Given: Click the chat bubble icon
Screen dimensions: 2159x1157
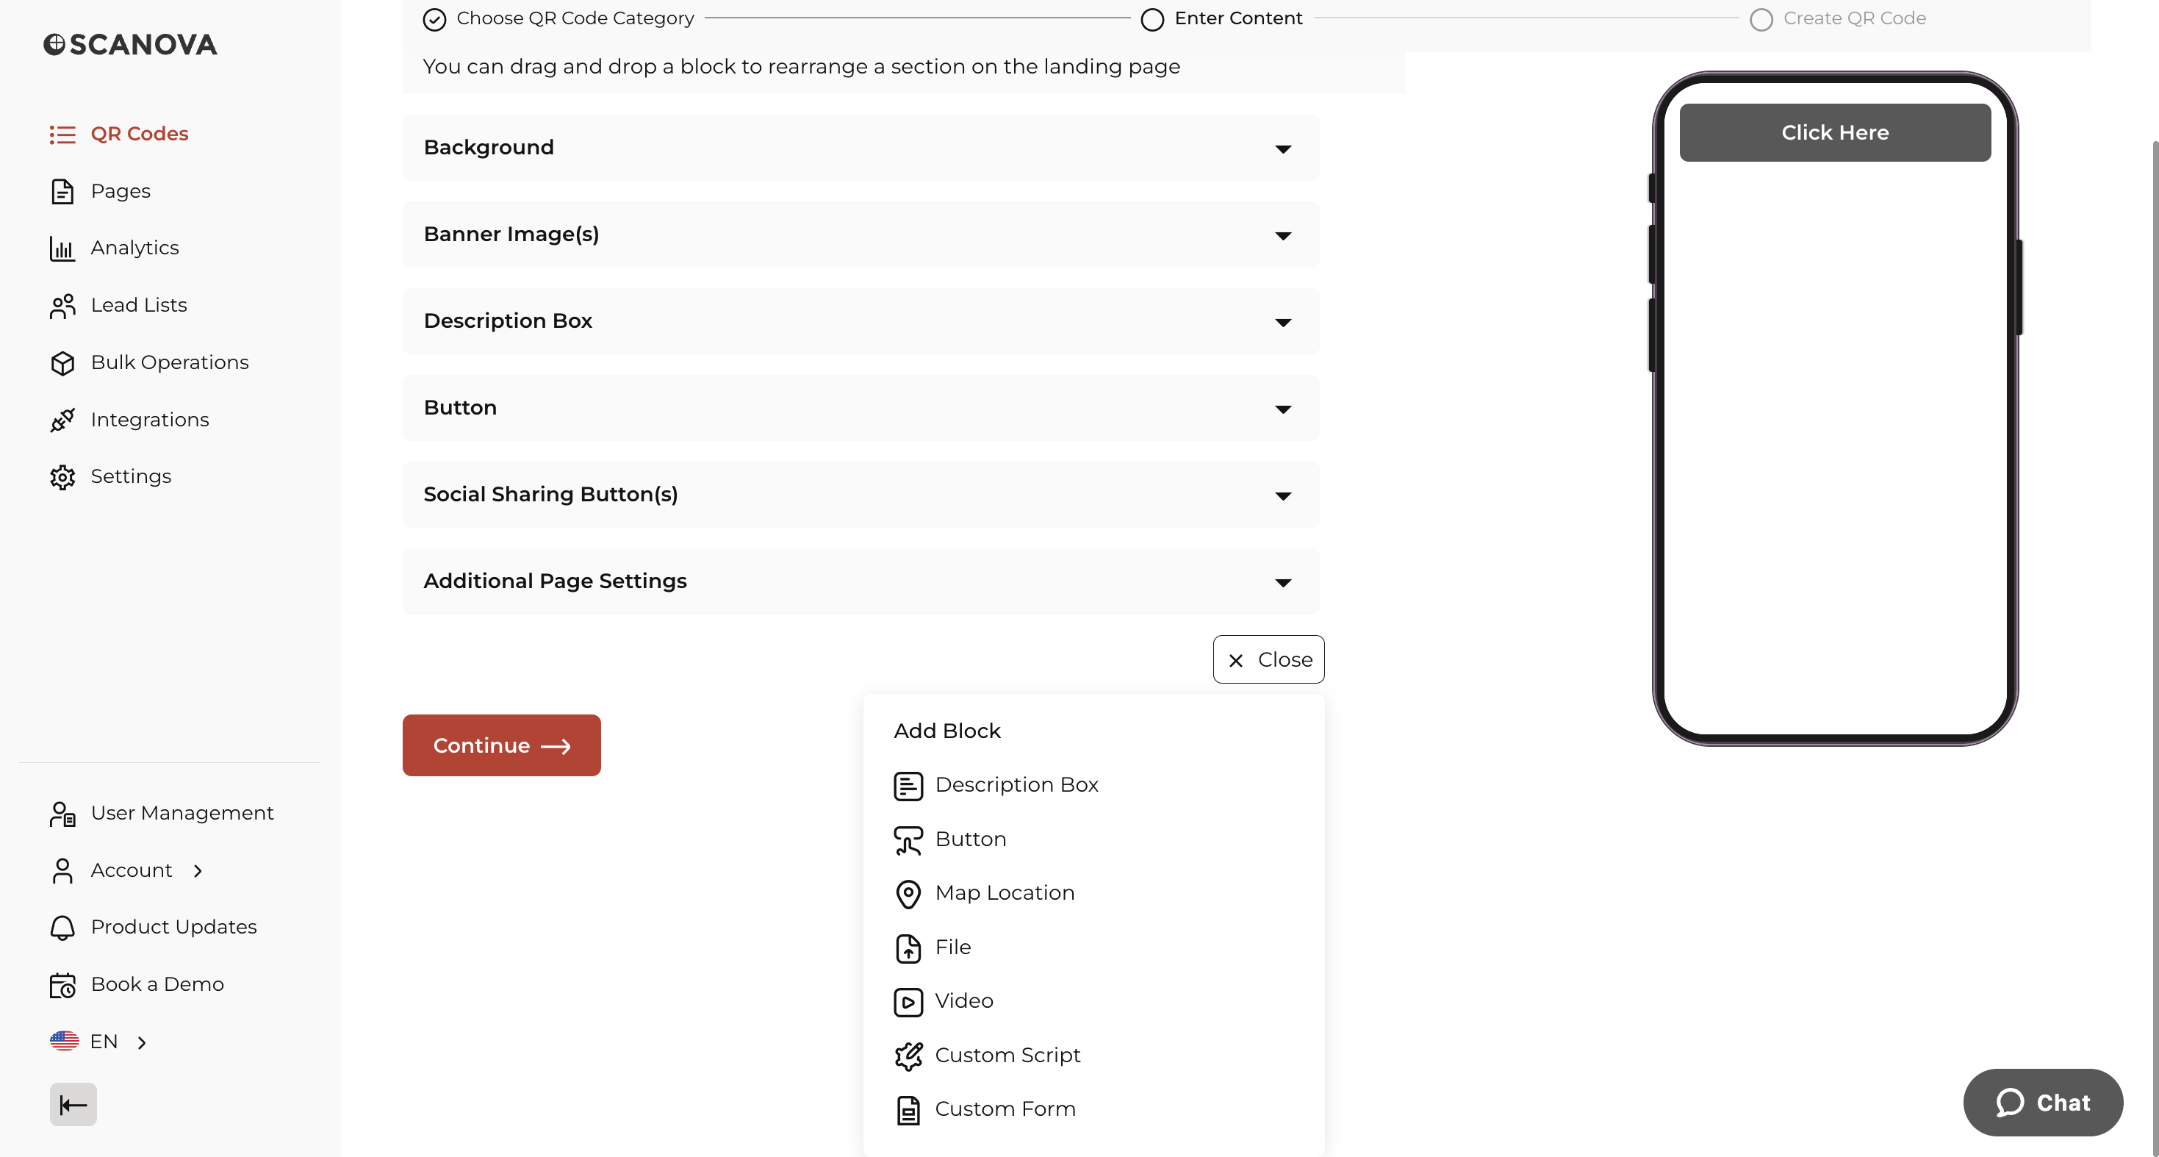Looking at the screenshot, I should click(x=2010, y=1102).
